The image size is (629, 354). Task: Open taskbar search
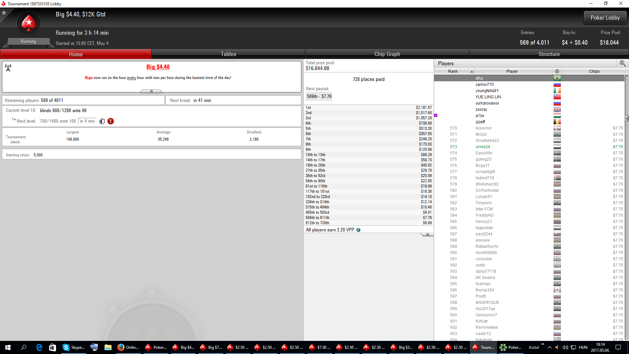click(24, 347)
